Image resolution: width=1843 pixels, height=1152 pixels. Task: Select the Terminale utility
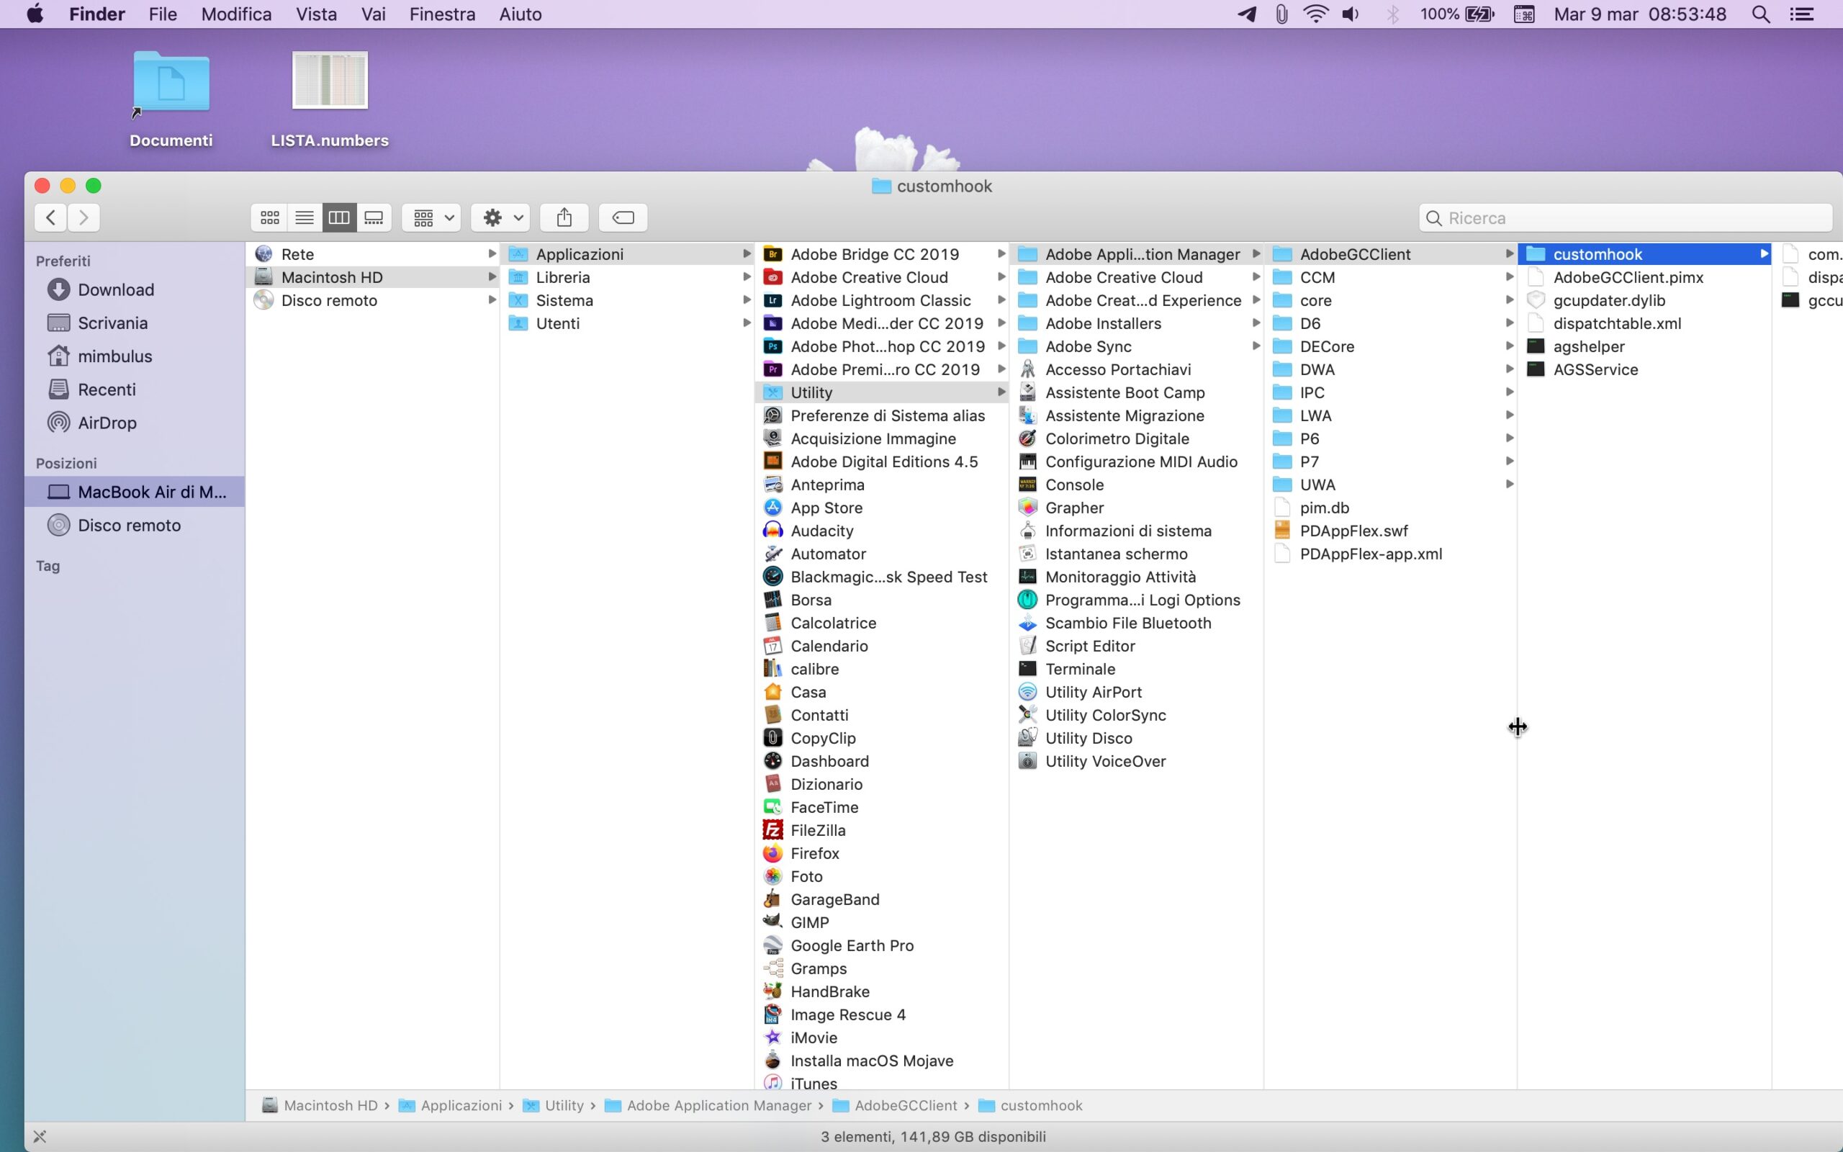[1079, 669]
